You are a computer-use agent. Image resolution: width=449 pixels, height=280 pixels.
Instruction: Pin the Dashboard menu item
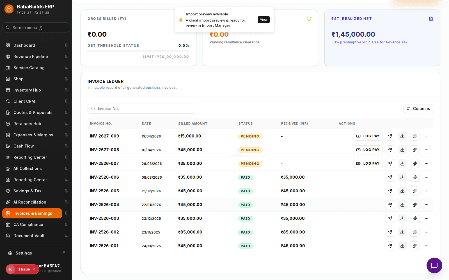tap(66, 45)
